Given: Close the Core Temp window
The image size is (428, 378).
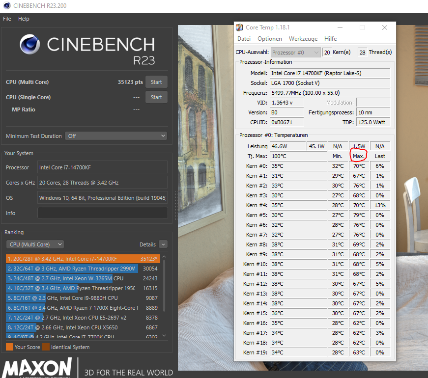Looking at the screenshot, I should click(x=385, y=27).
